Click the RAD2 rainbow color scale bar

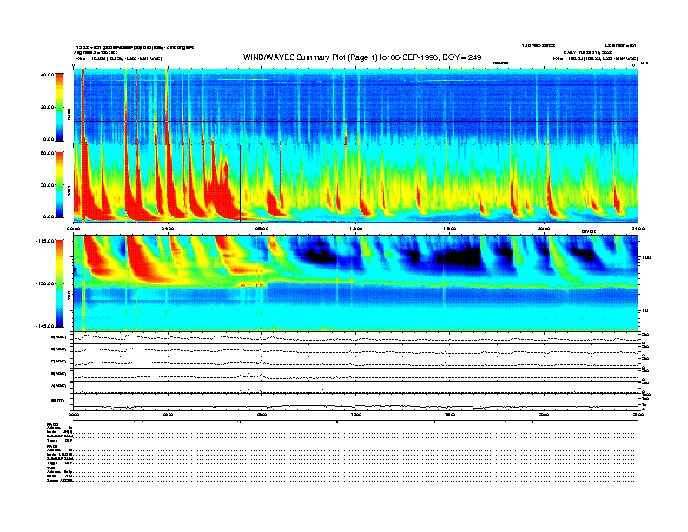59,107
